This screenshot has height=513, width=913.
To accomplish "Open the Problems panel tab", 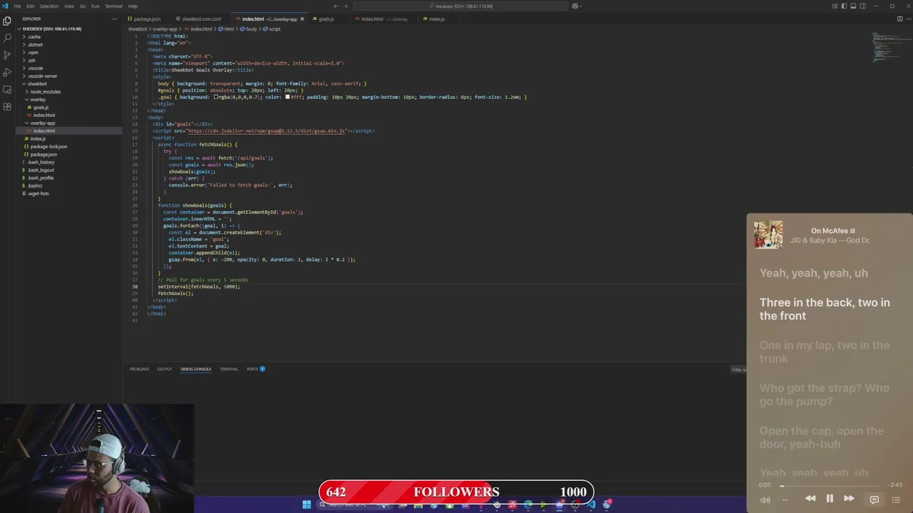I will coord(139,369).
